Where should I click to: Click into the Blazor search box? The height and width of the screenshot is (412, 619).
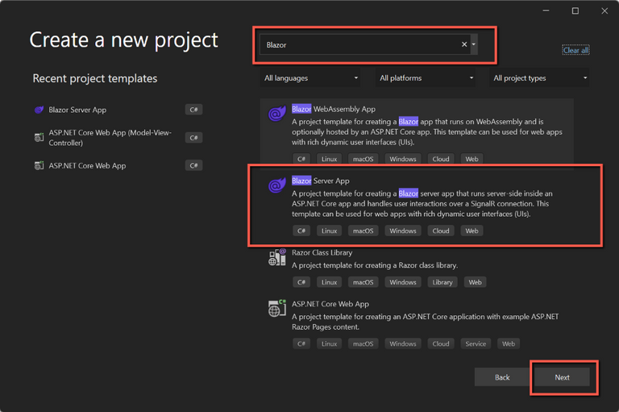[359, 45]
